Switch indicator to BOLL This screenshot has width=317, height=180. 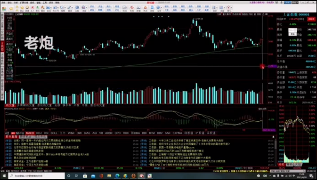pos(54,133)
